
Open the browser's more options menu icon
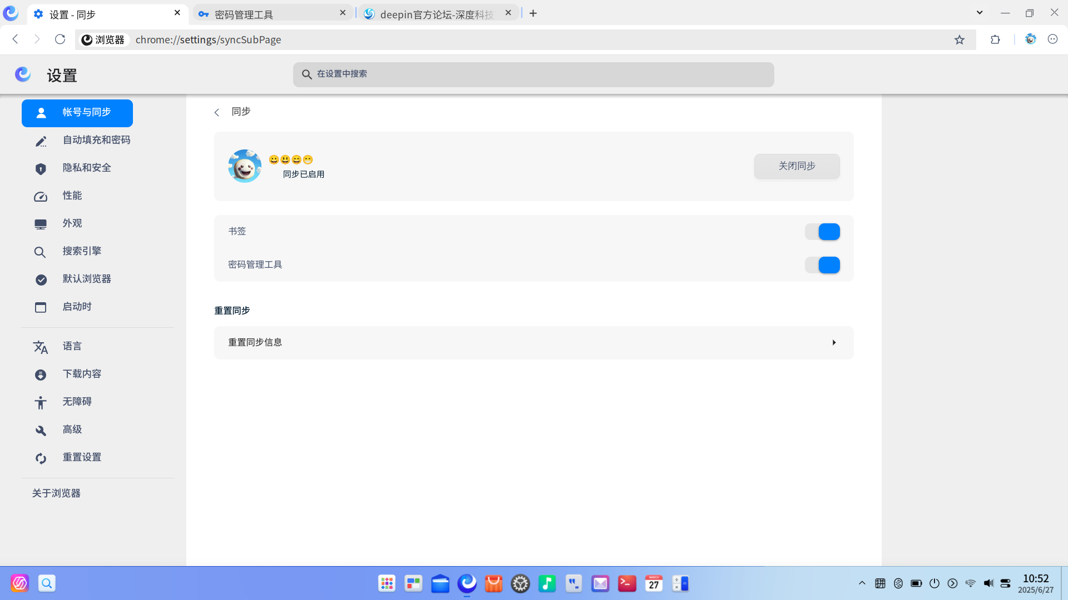(1052, 39)
